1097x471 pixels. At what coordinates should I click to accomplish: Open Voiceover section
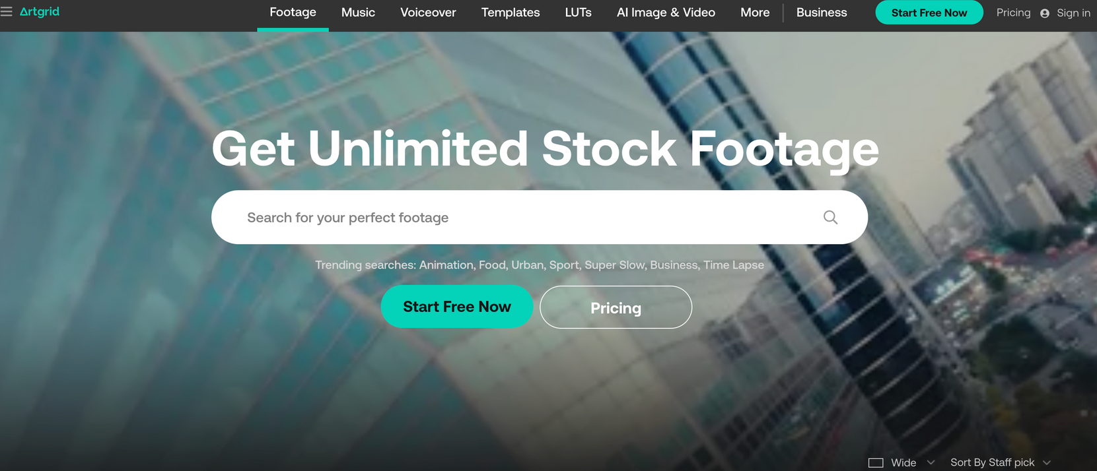point(428,13)
